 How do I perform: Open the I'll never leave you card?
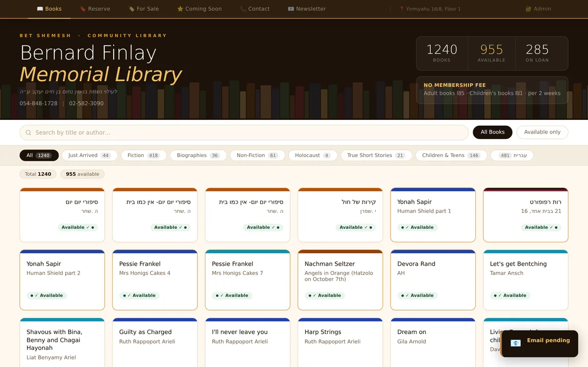point(247,343)
